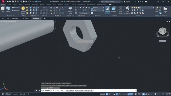Open the Realistic visual style dropdown
Viewport: 171px width, 96px height.
click(x=98, y=8)
